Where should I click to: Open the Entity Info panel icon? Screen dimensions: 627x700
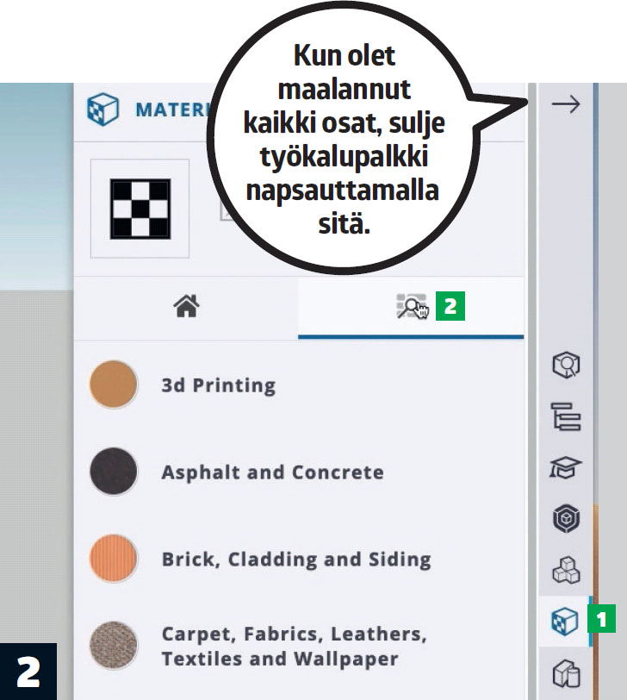coord(566,365)
